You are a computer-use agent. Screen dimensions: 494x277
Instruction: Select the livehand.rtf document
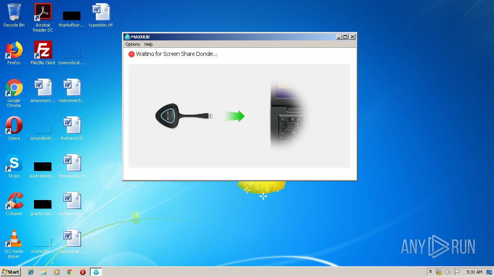point(72,128)
